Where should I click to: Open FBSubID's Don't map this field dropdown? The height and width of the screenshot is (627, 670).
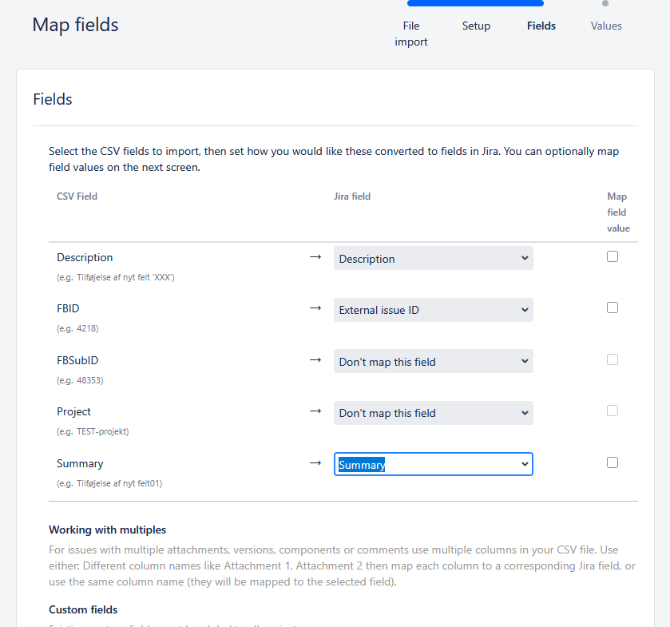coord(434,361)
